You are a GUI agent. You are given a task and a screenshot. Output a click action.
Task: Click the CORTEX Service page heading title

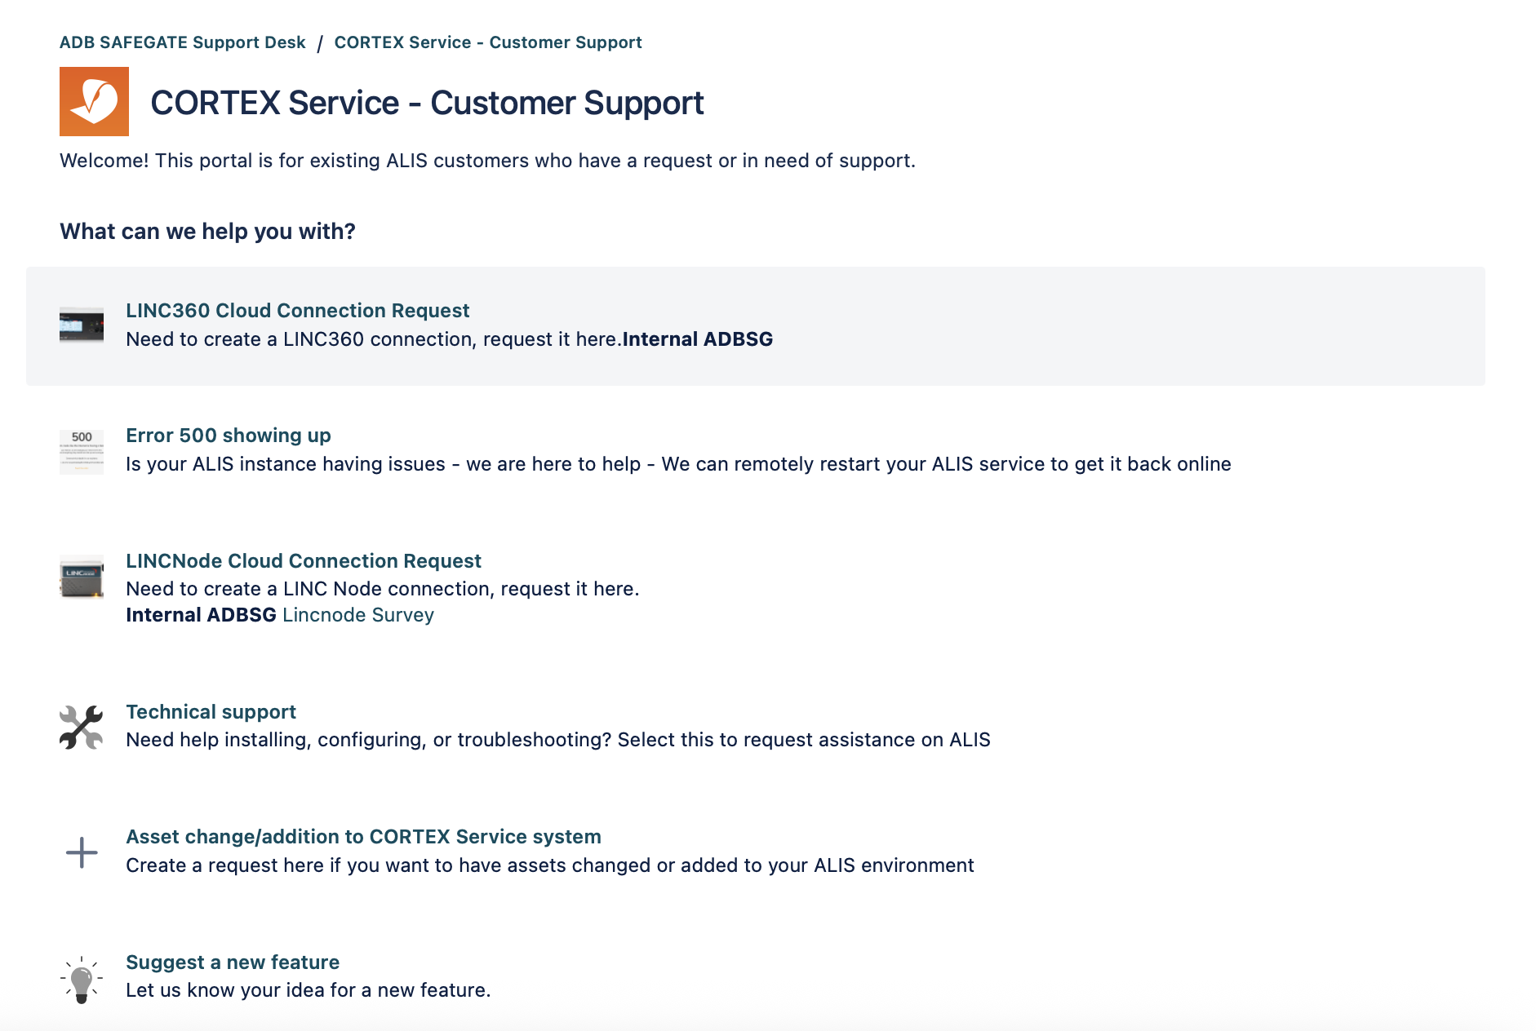pyautogui.click(x=426, y=103)
